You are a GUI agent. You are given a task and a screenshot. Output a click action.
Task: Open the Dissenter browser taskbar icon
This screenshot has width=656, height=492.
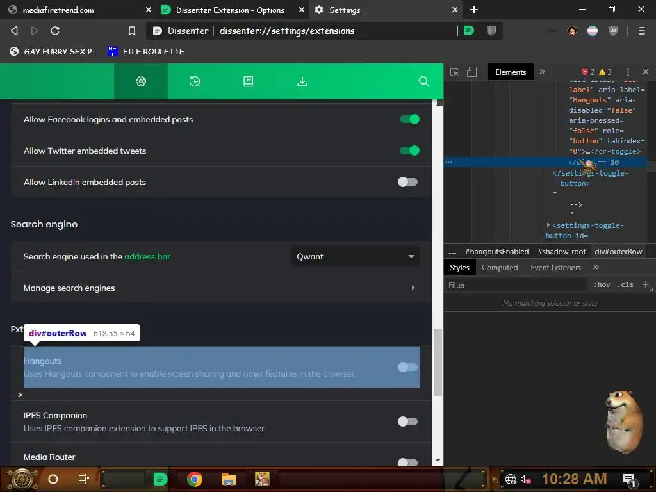(160, 479)
